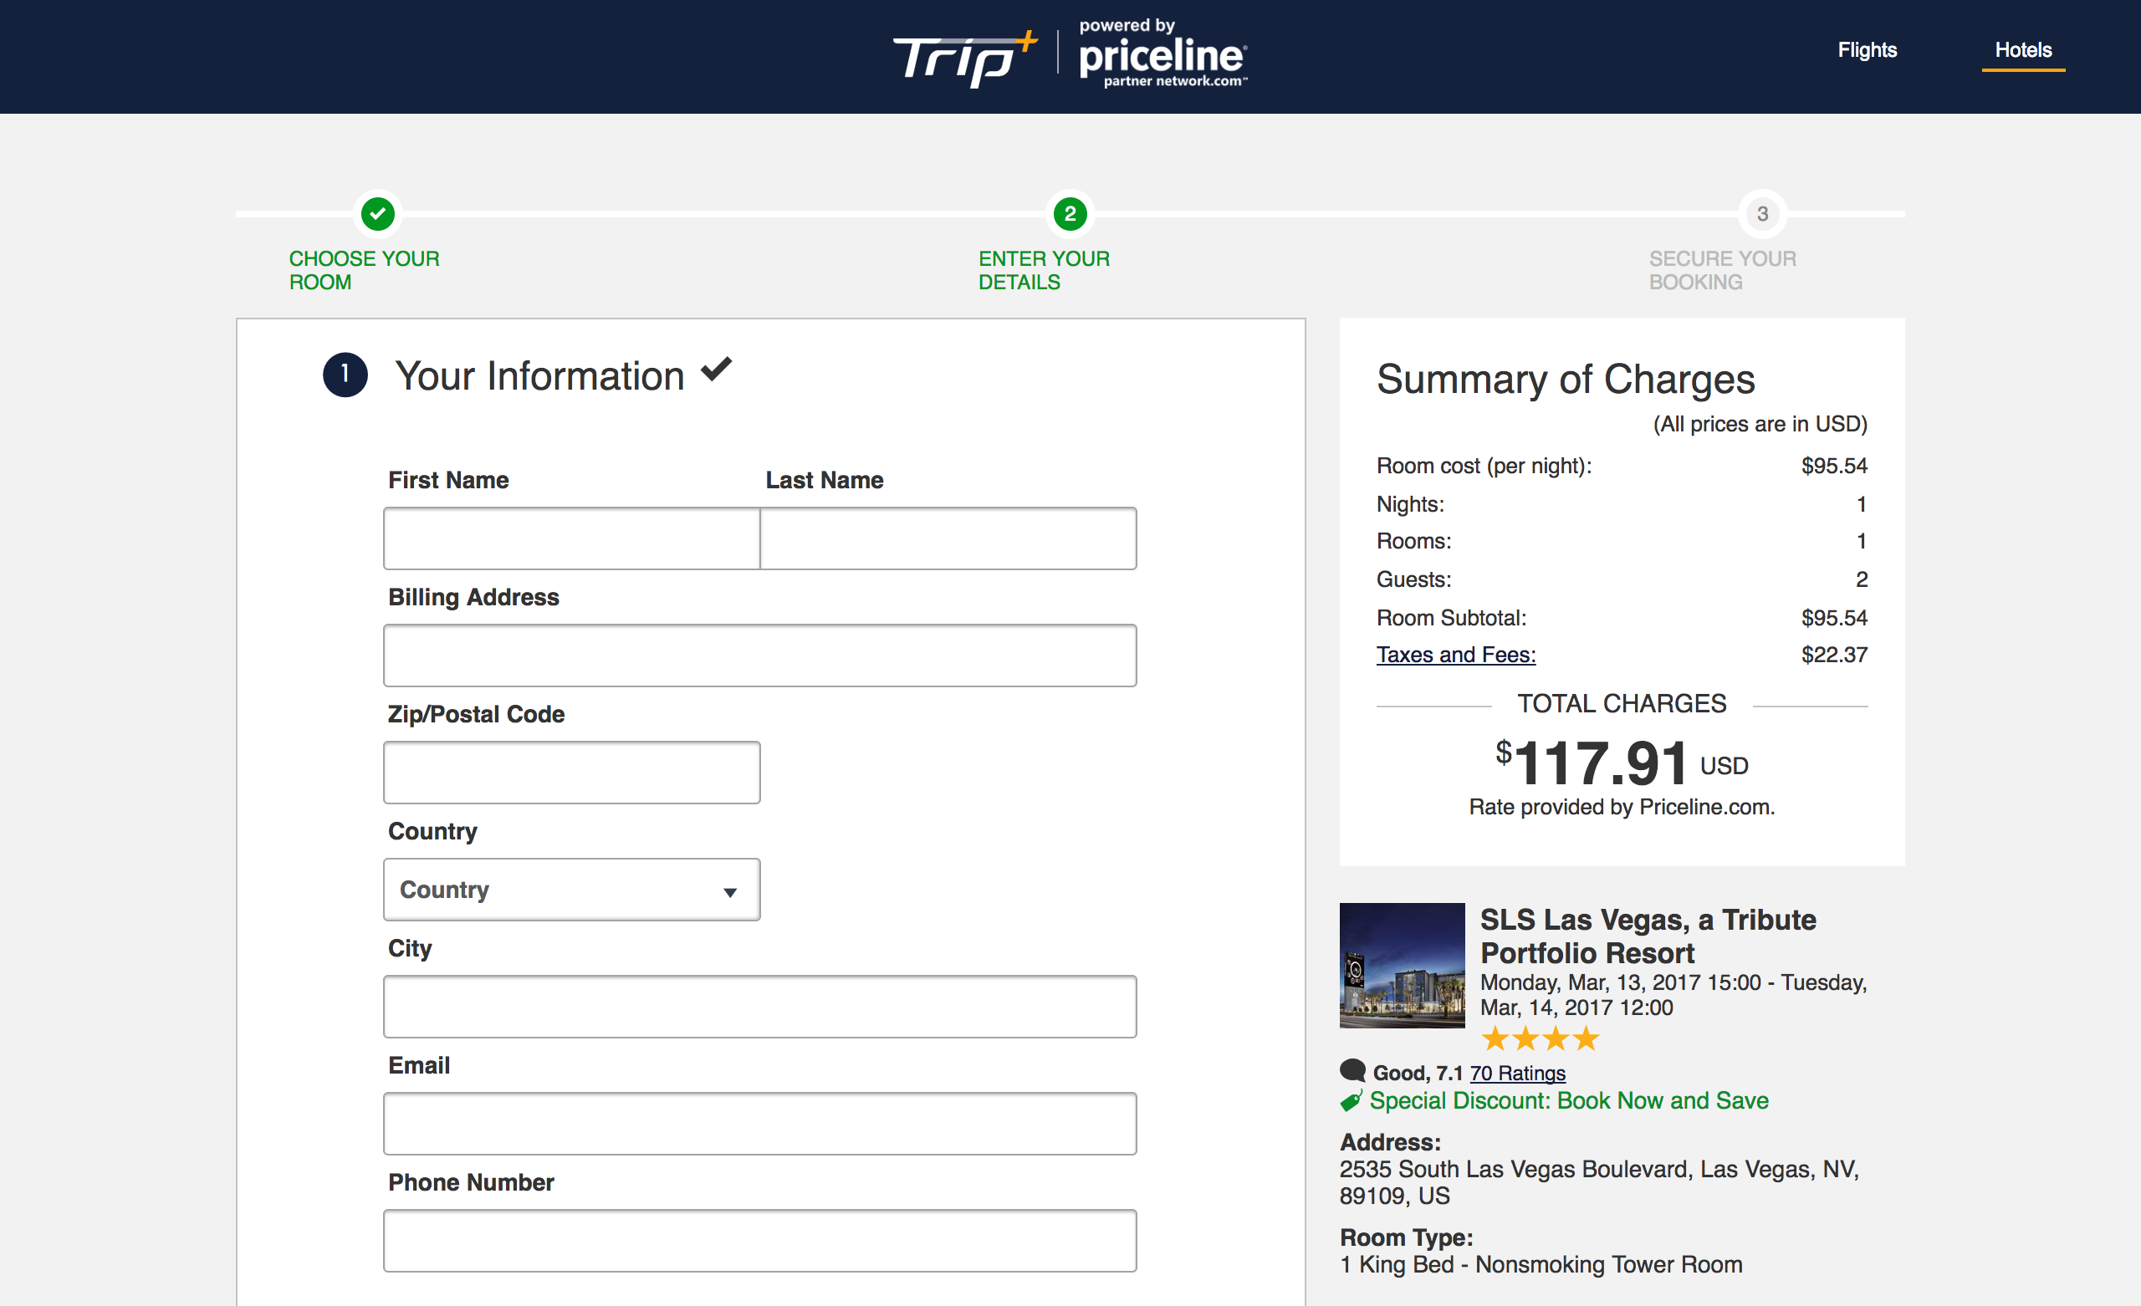Click the step 2 Enter Your Details circle
The width and height of the screenshot is (2141, 1306).
pos(1070,214)
